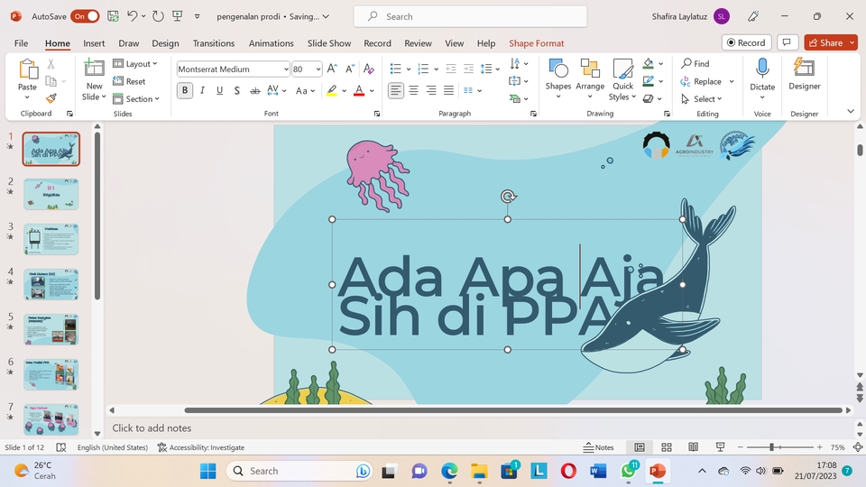Click the Find button
This screenshot has width=866, height=487.
point(696,63)
